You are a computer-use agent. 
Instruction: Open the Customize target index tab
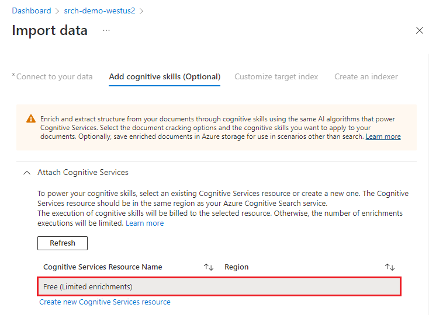(276, 76)
